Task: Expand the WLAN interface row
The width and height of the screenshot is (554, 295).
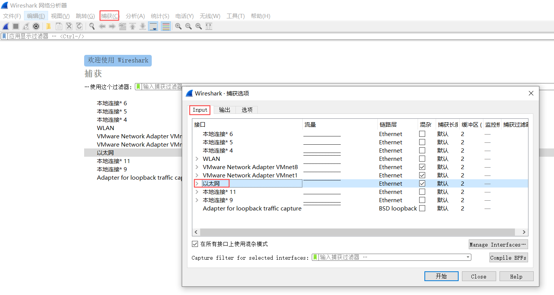Action: 197,159
